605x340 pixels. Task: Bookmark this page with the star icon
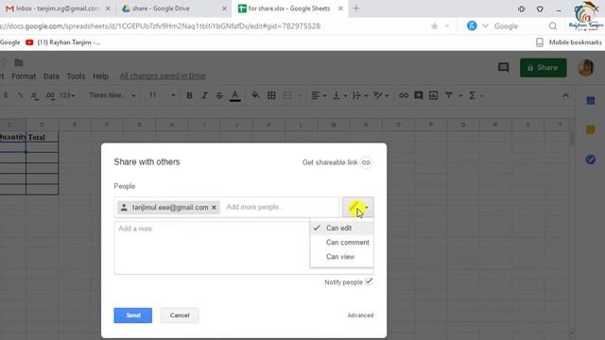point(435,26)
